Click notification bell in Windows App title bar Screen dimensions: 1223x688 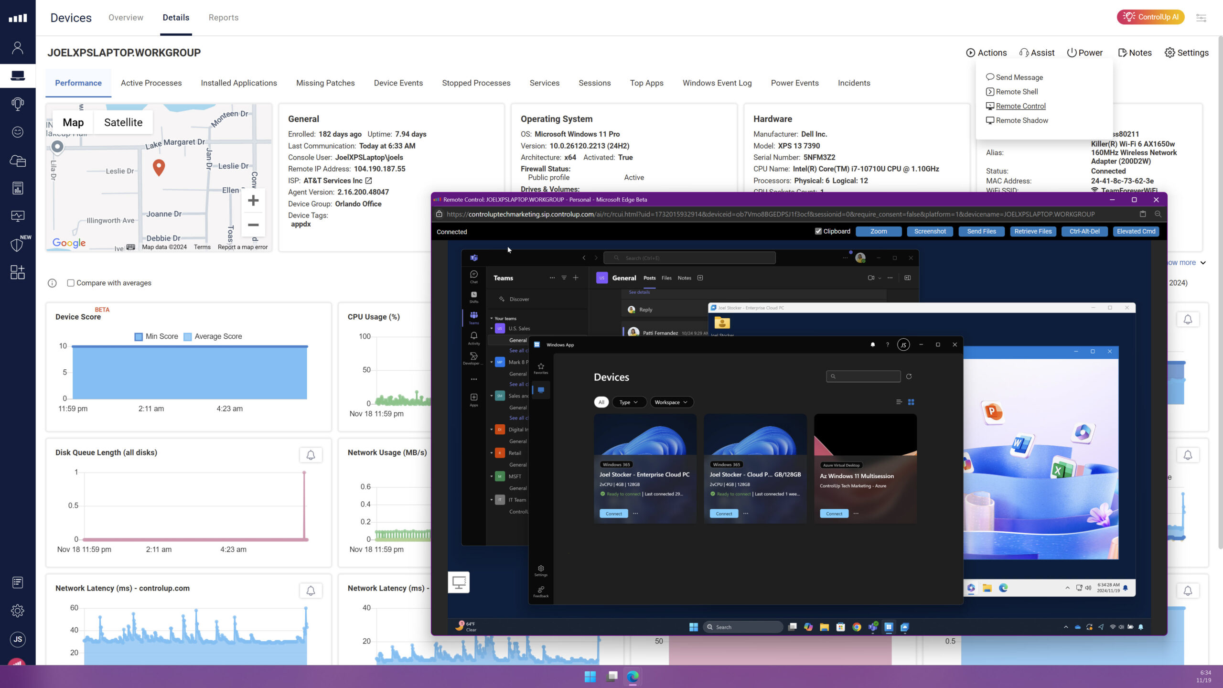click(x=873, y=344)
